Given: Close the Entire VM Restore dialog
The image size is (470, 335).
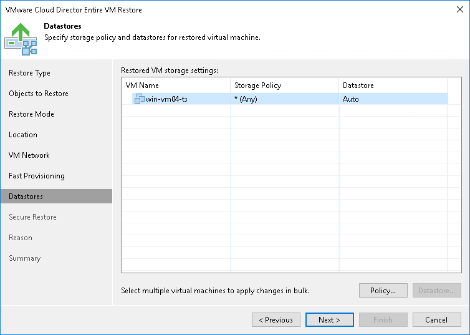Looking at the screenshot, I should (x=460, y=9).
